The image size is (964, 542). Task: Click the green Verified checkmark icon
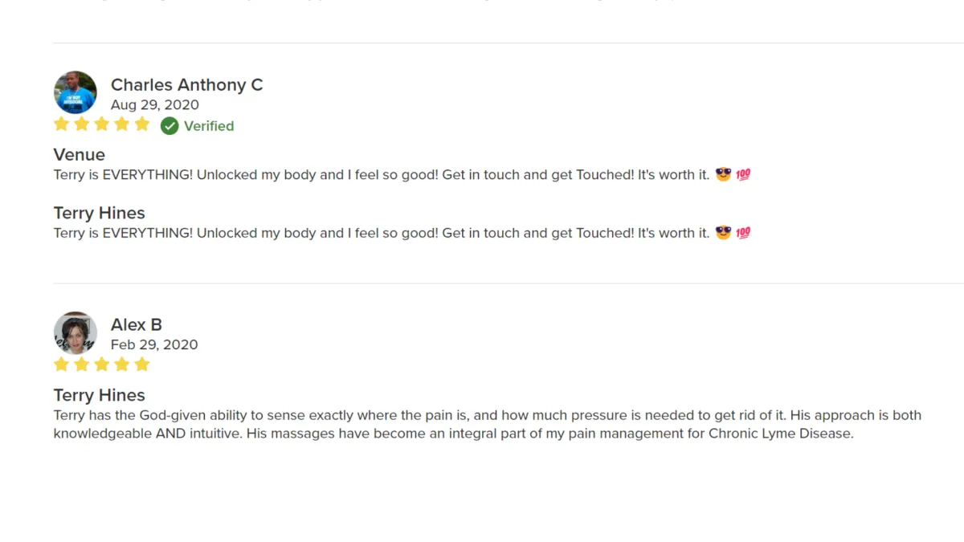tap(170, 125)
